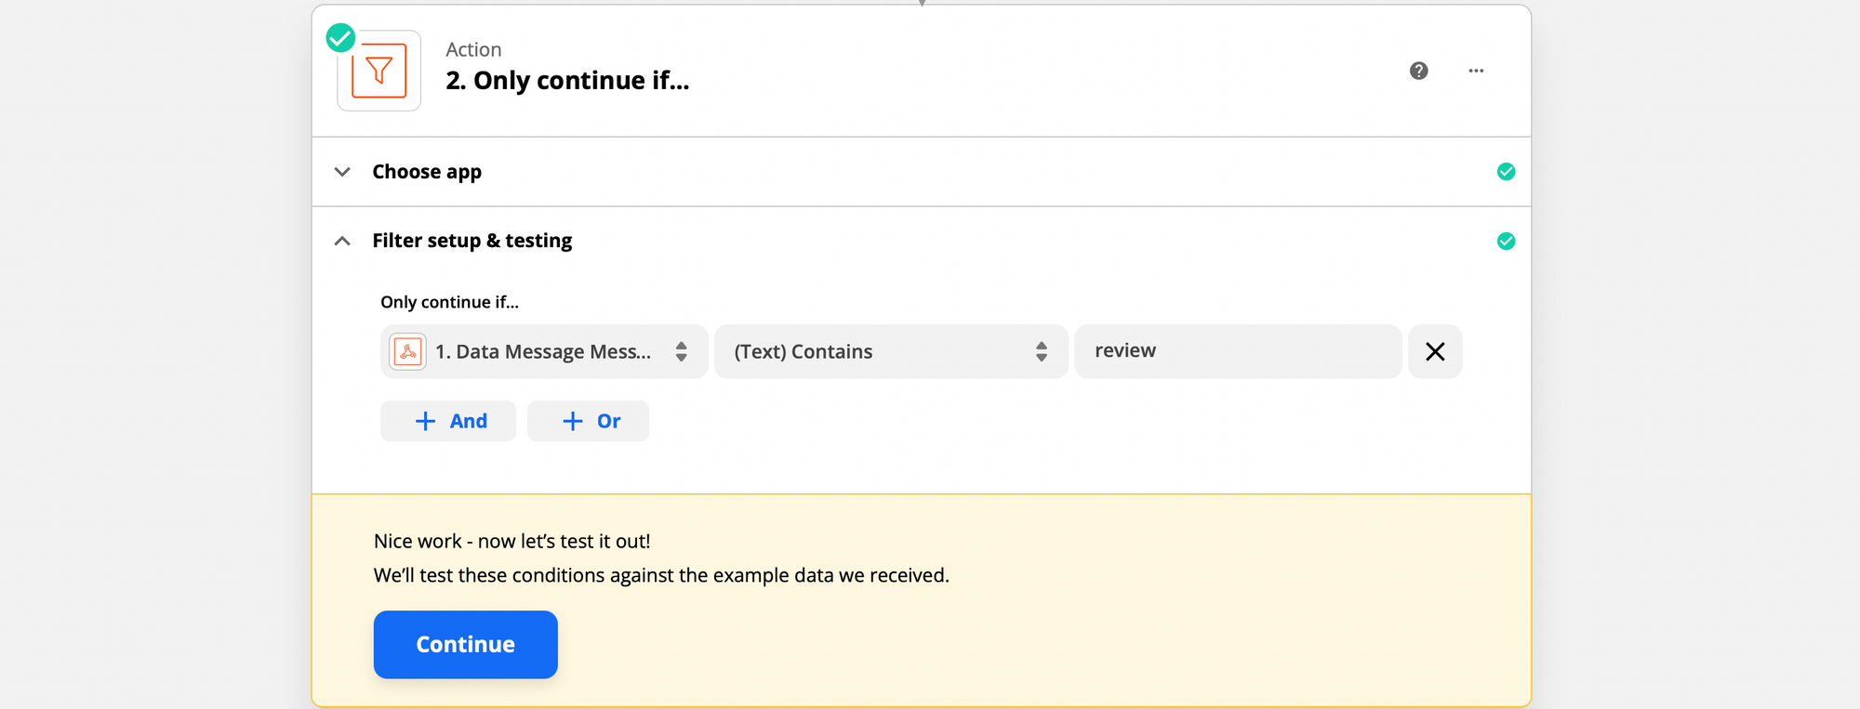Click the step status green checkmark badge
1860x709 pixels.
340,38
